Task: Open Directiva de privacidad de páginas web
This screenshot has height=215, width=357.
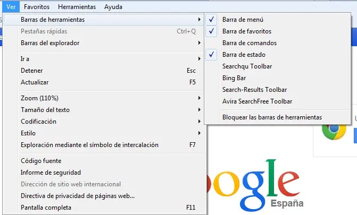Action: coord(104,196)
